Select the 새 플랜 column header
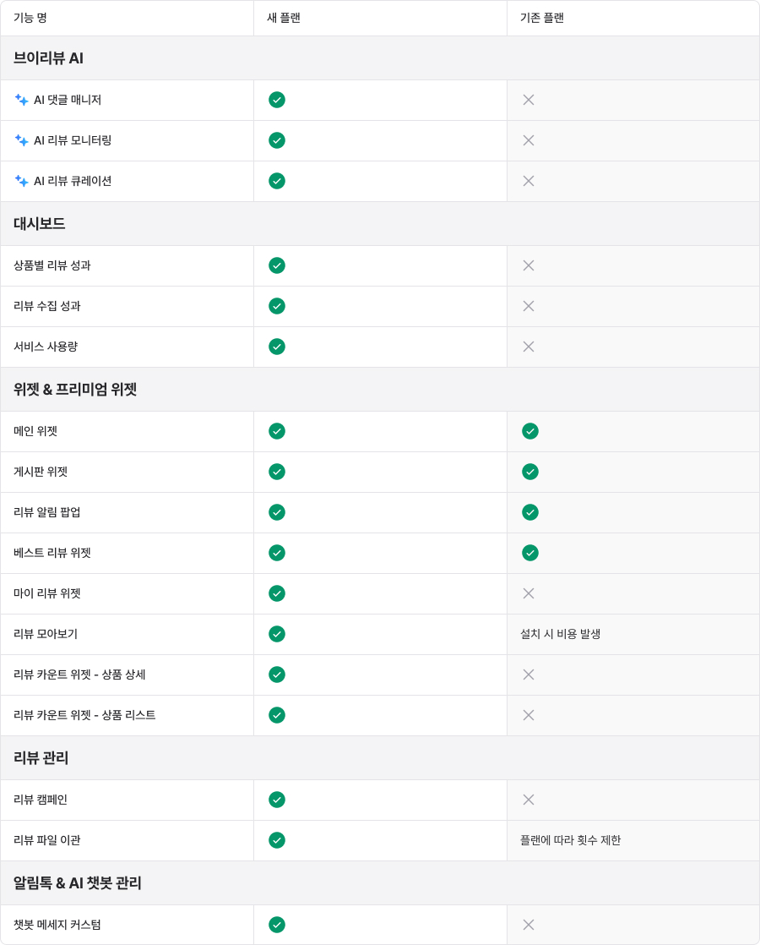760x945 pixels. point(284,18)
